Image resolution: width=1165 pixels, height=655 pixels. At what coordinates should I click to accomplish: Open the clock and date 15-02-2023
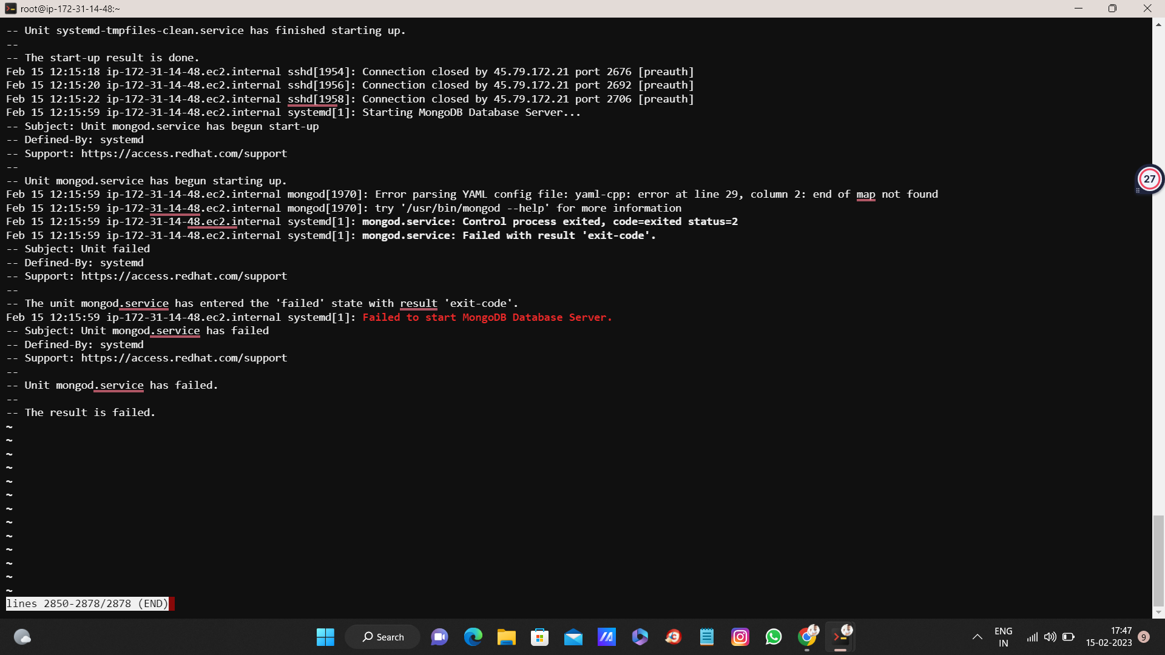(x=1109, y=637)
